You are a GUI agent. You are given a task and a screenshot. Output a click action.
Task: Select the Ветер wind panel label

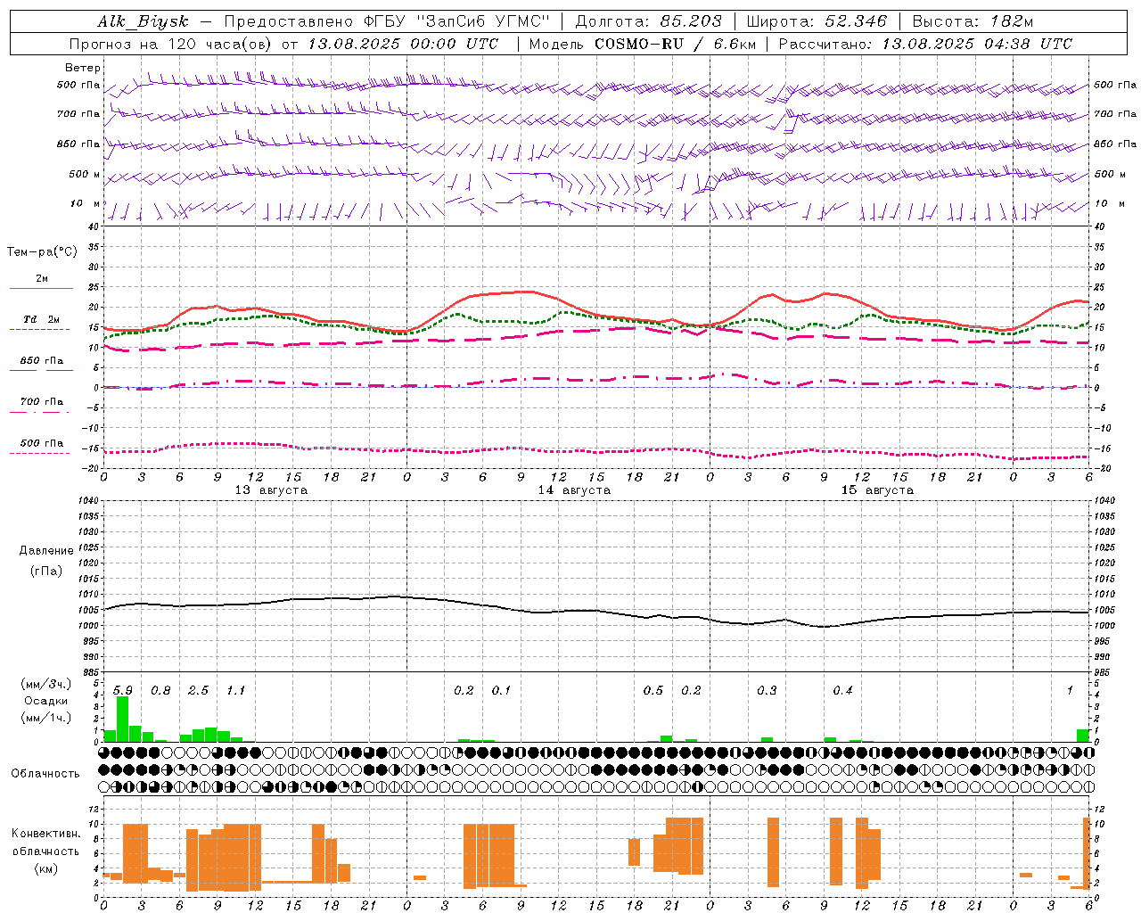[x=83, y=68]
